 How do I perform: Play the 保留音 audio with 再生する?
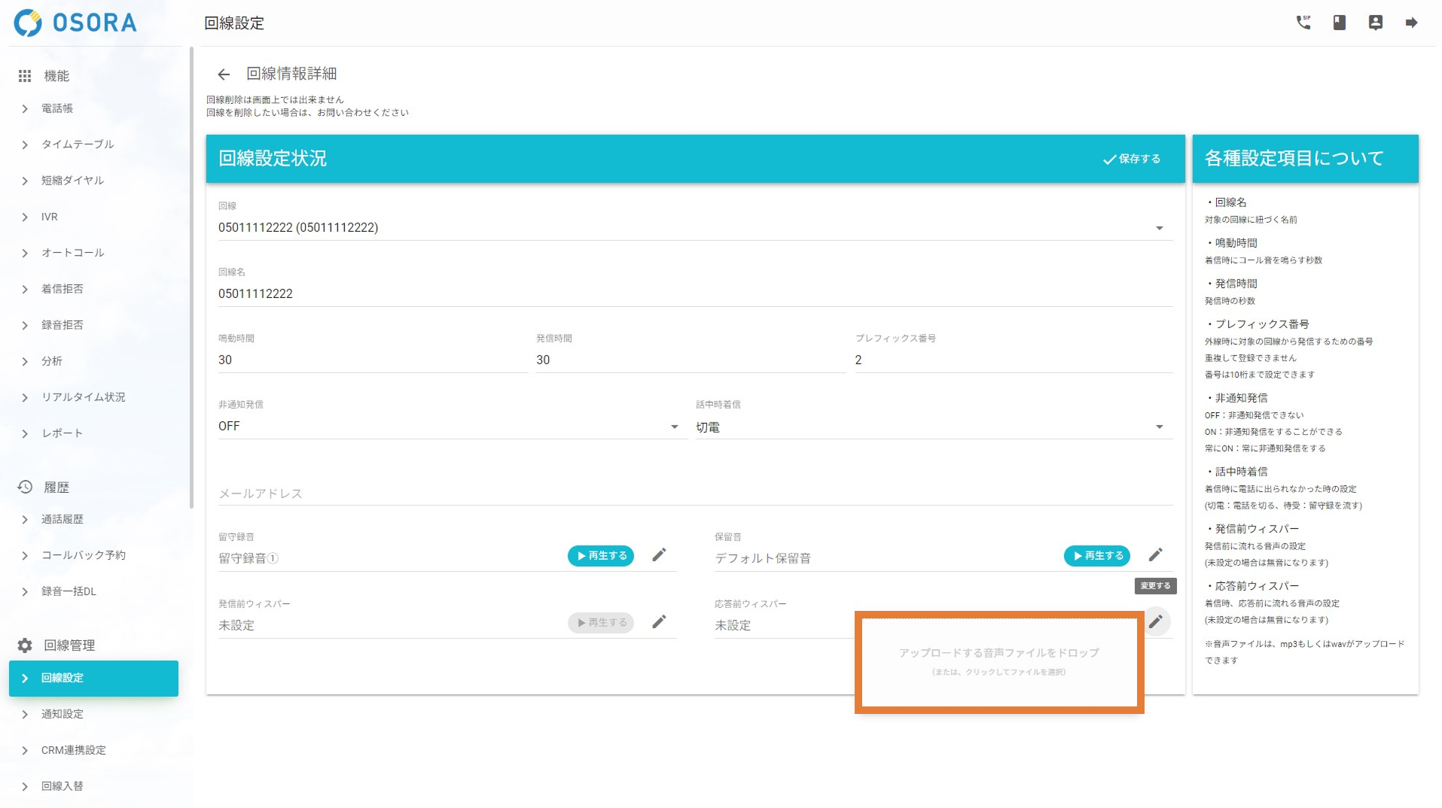point(1097,556)
